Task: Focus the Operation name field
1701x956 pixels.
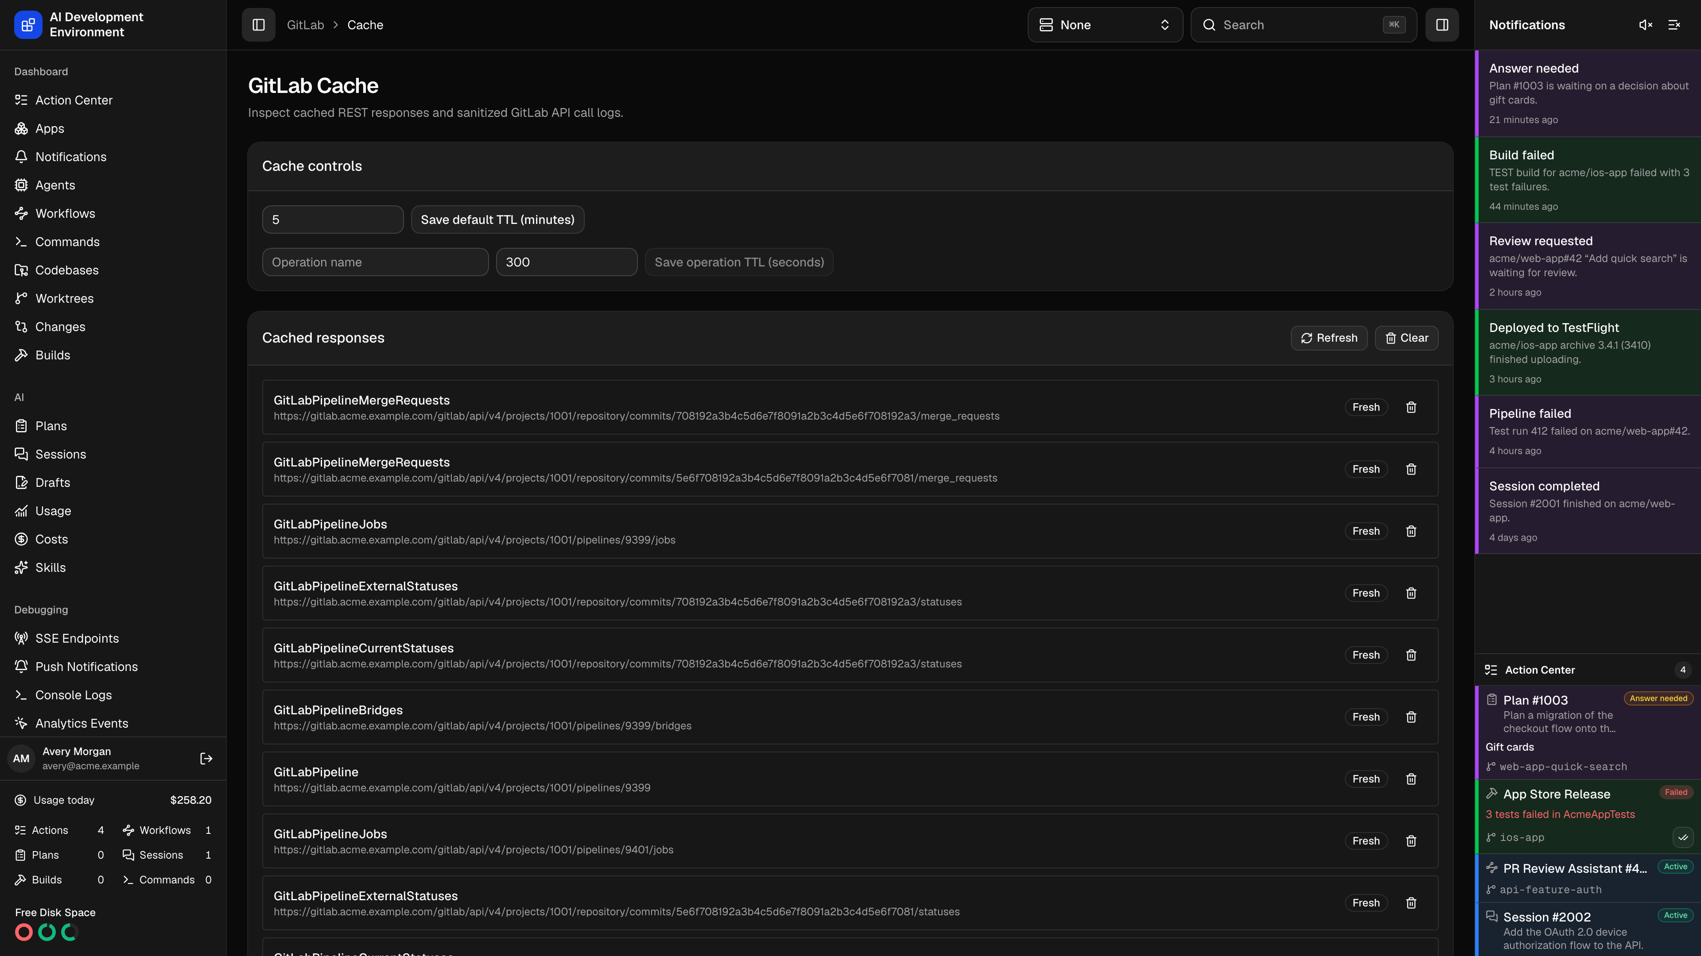Action: (x=375, y=262)
